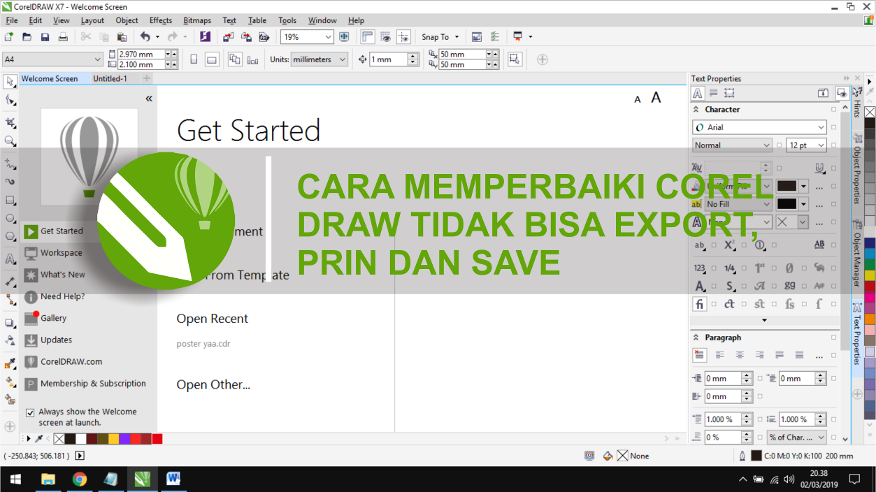Open the Normal font style dropdown
The width and height of the screenshot is (876, 492).
click(766, 145)
